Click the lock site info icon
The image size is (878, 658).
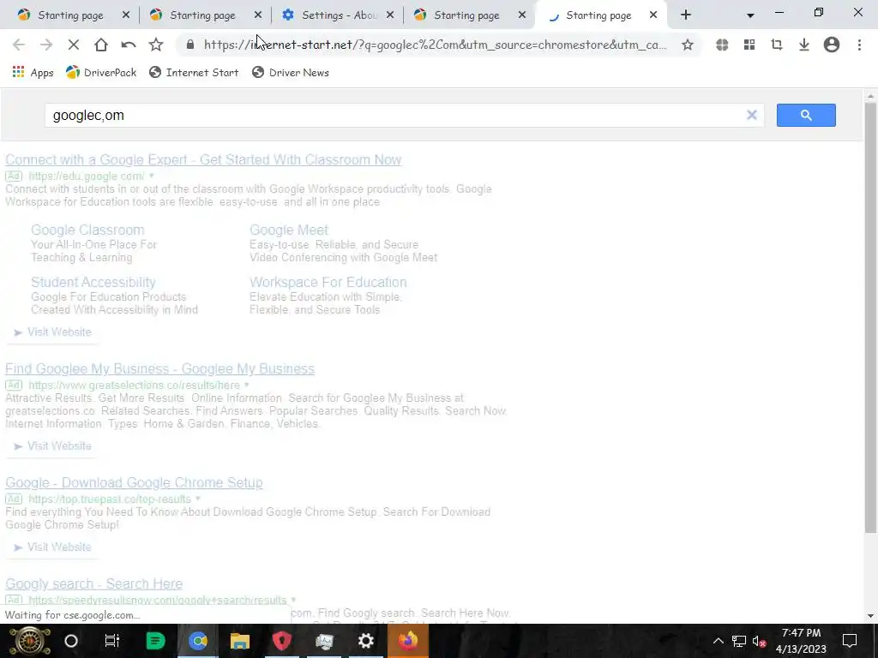pyautogui.click(x=189, y=45)
